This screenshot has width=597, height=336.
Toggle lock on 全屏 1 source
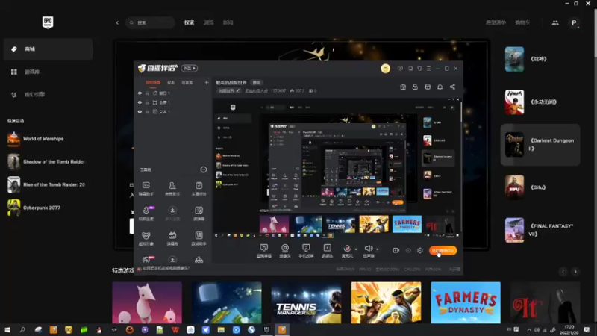[147, 102]
